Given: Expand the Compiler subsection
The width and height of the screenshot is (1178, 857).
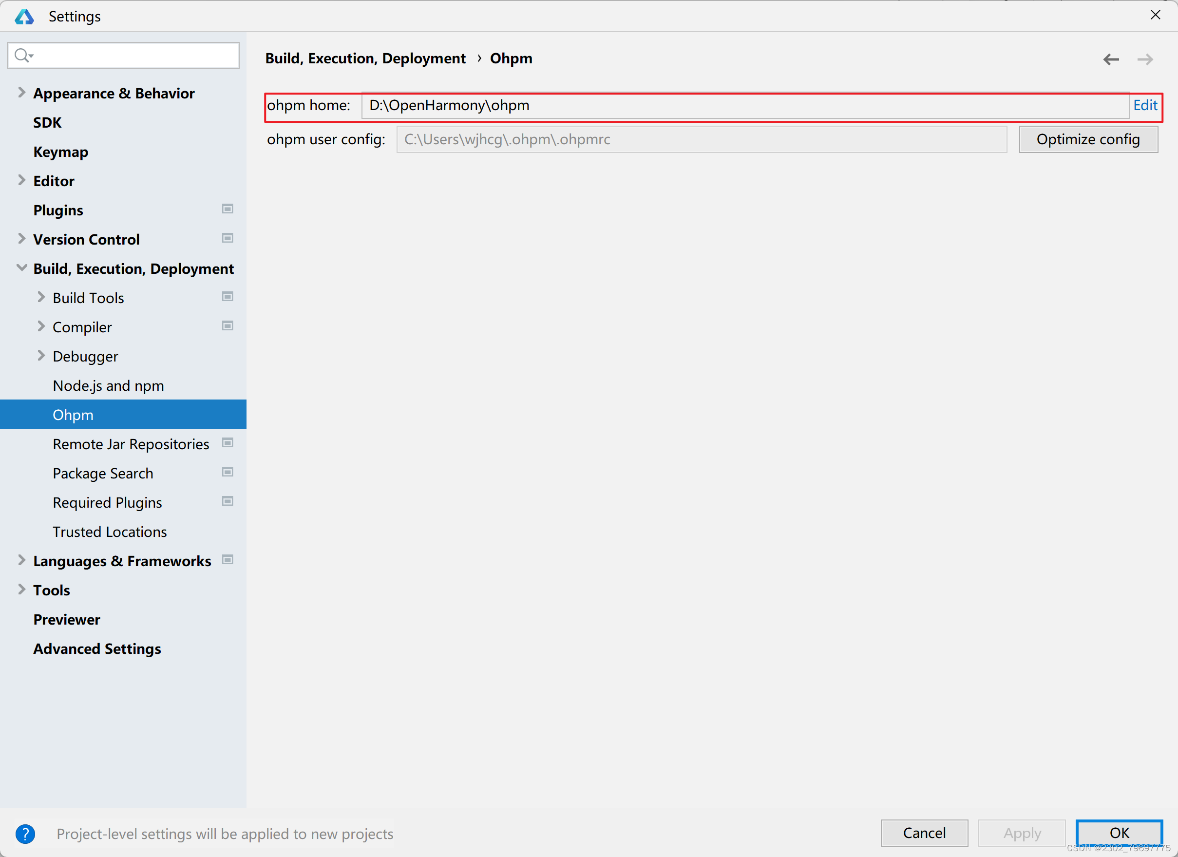Looking at the screenshot, I should point(41,326).
